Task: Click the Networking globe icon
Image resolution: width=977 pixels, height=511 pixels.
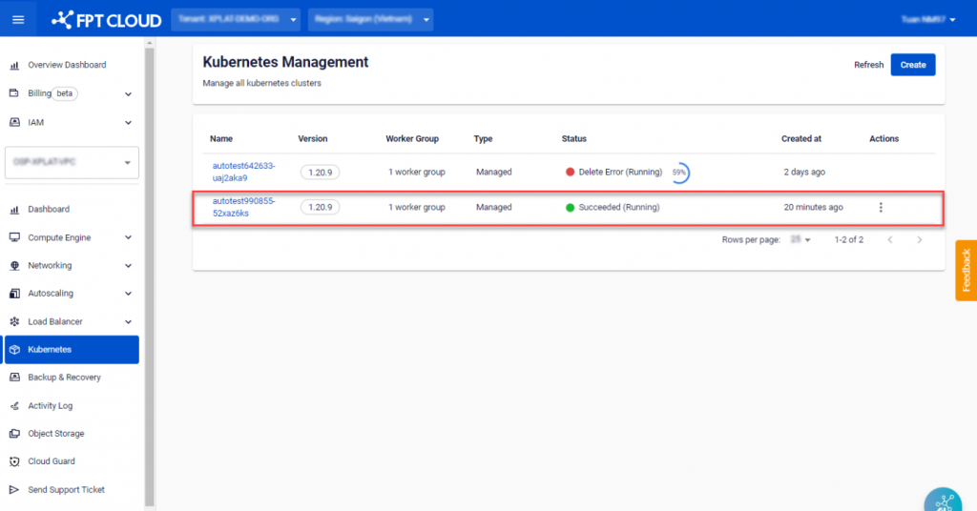Action: [14, 266]
